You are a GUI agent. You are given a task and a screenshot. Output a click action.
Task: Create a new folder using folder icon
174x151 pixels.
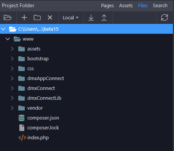pyautogui.click(x=37, y=17)
